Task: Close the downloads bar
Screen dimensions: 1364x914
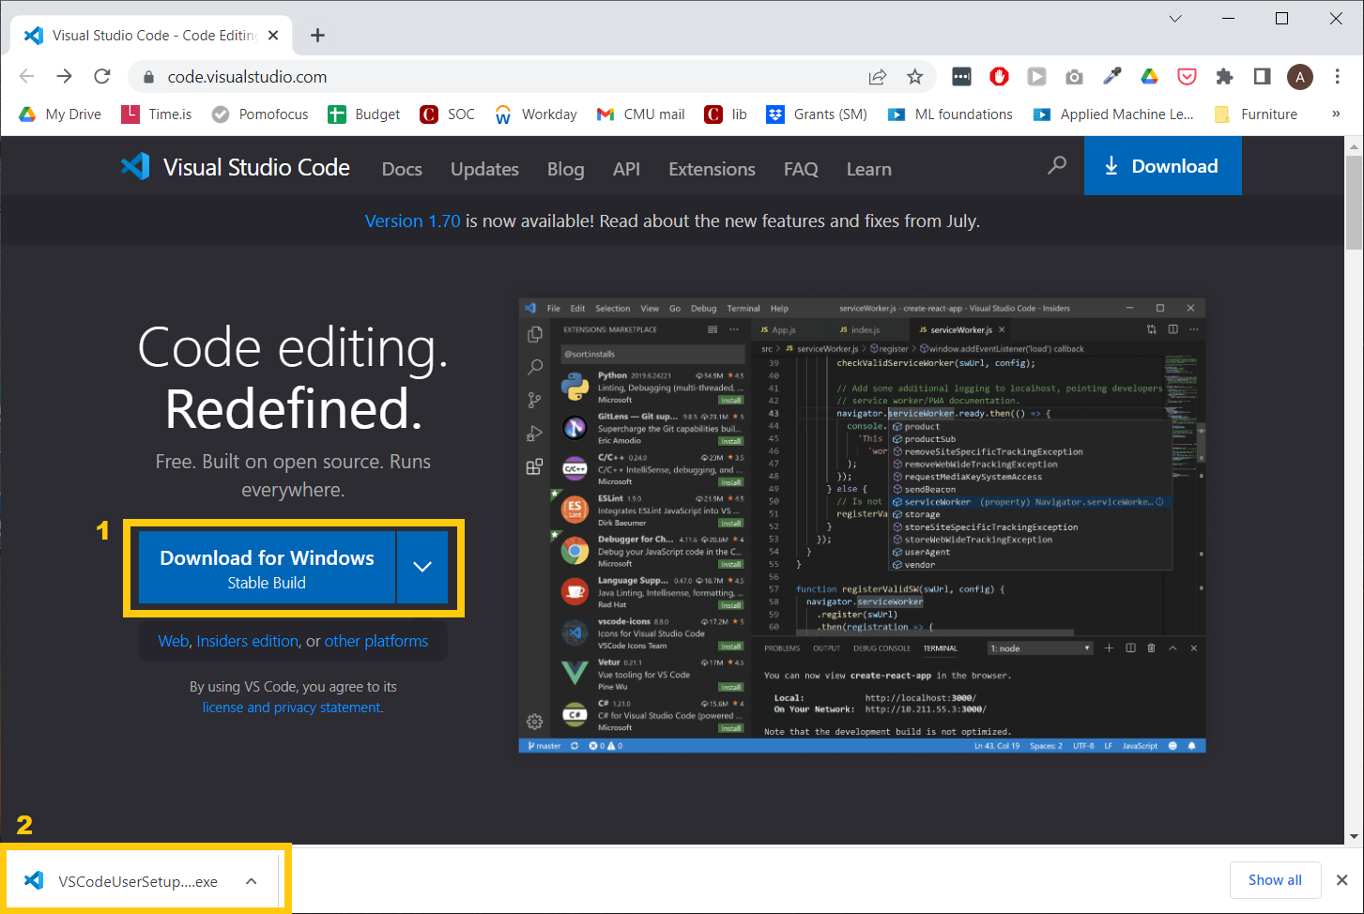Action: point(1342,880)
